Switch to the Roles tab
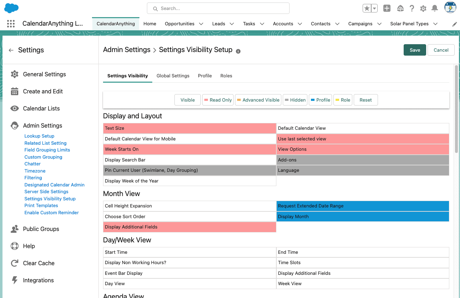This screenshot has width=460, height=298. coord(226,76)
